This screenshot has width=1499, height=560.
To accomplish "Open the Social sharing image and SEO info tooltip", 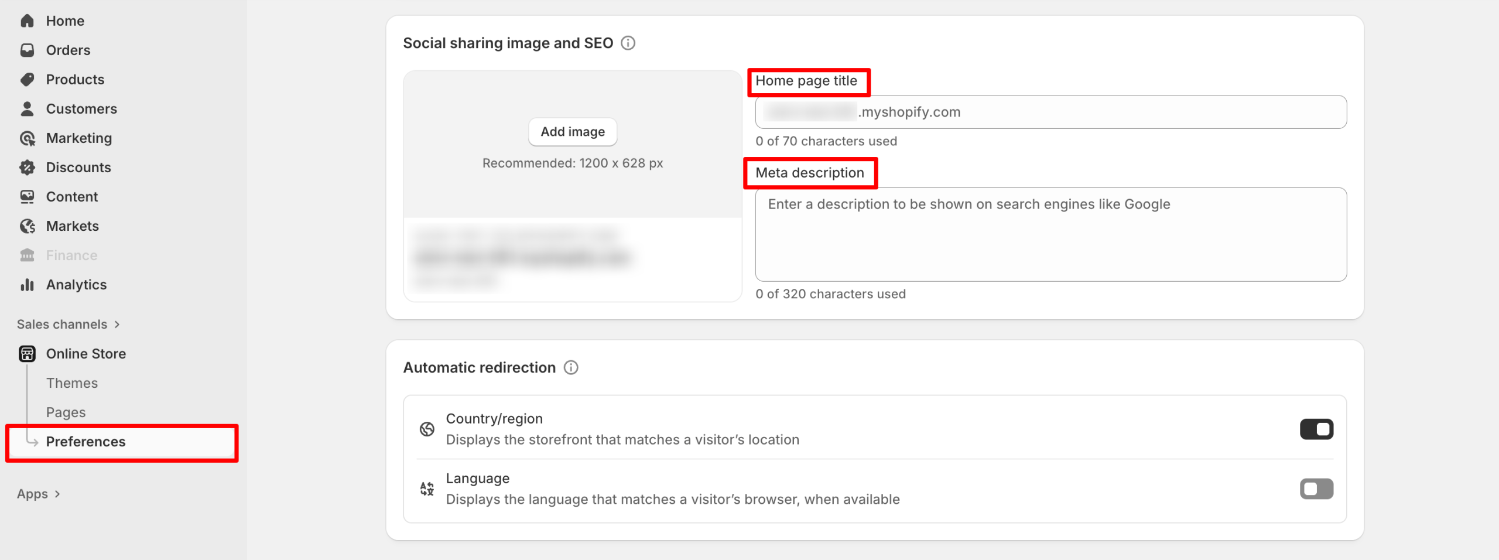I will [628, 43].
